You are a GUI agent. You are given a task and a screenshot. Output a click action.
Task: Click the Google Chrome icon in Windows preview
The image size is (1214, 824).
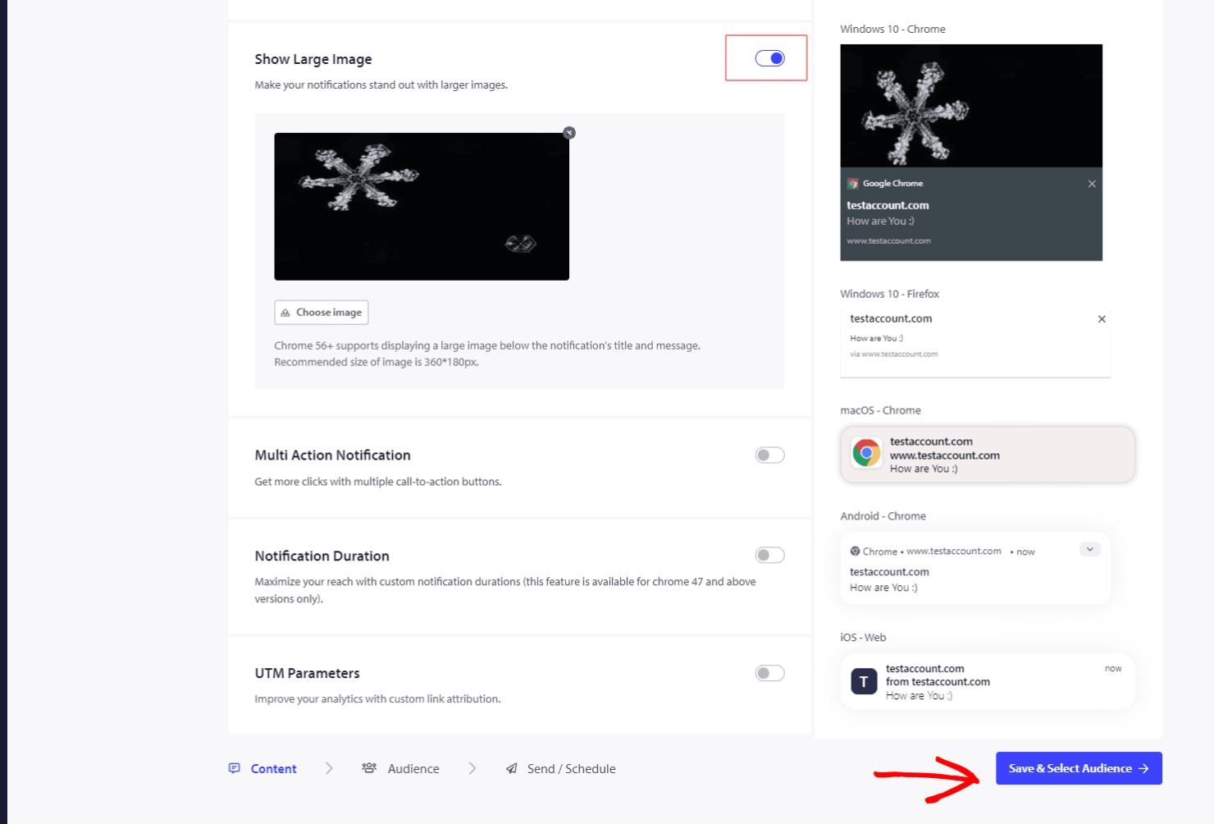[x=853, y=183]
